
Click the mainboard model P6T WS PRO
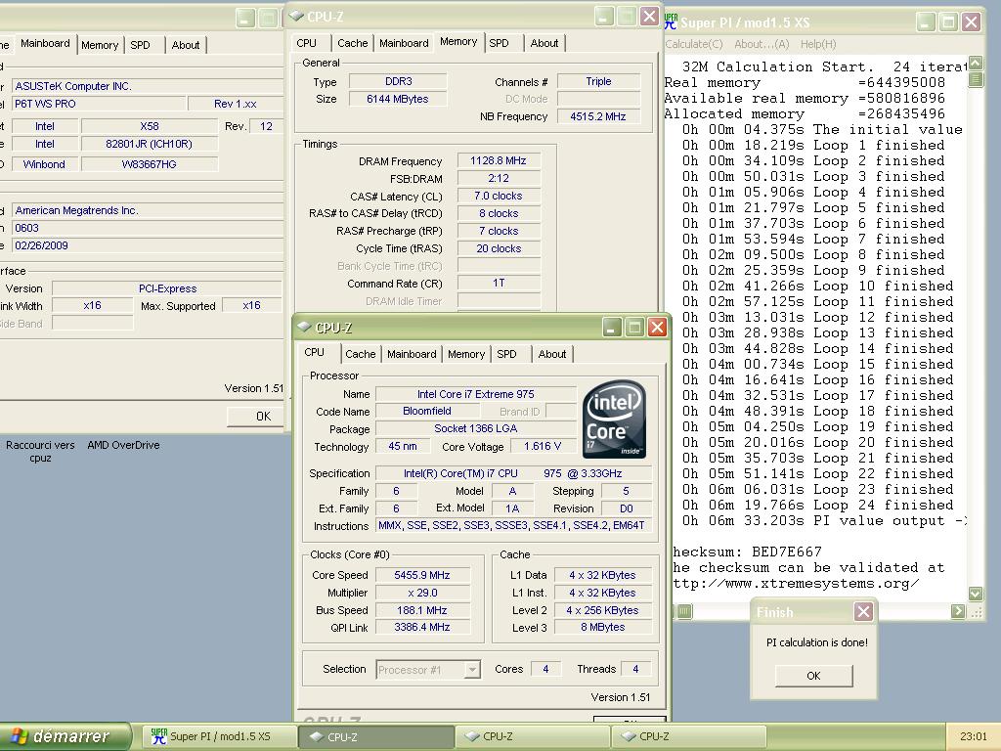coord(100,104)
